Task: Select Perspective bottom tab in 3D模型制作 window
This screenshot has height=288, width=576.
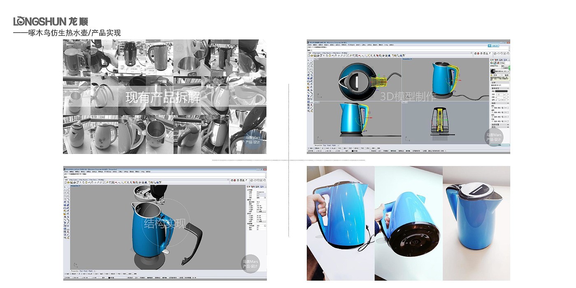Action: (x=318, y=145)
